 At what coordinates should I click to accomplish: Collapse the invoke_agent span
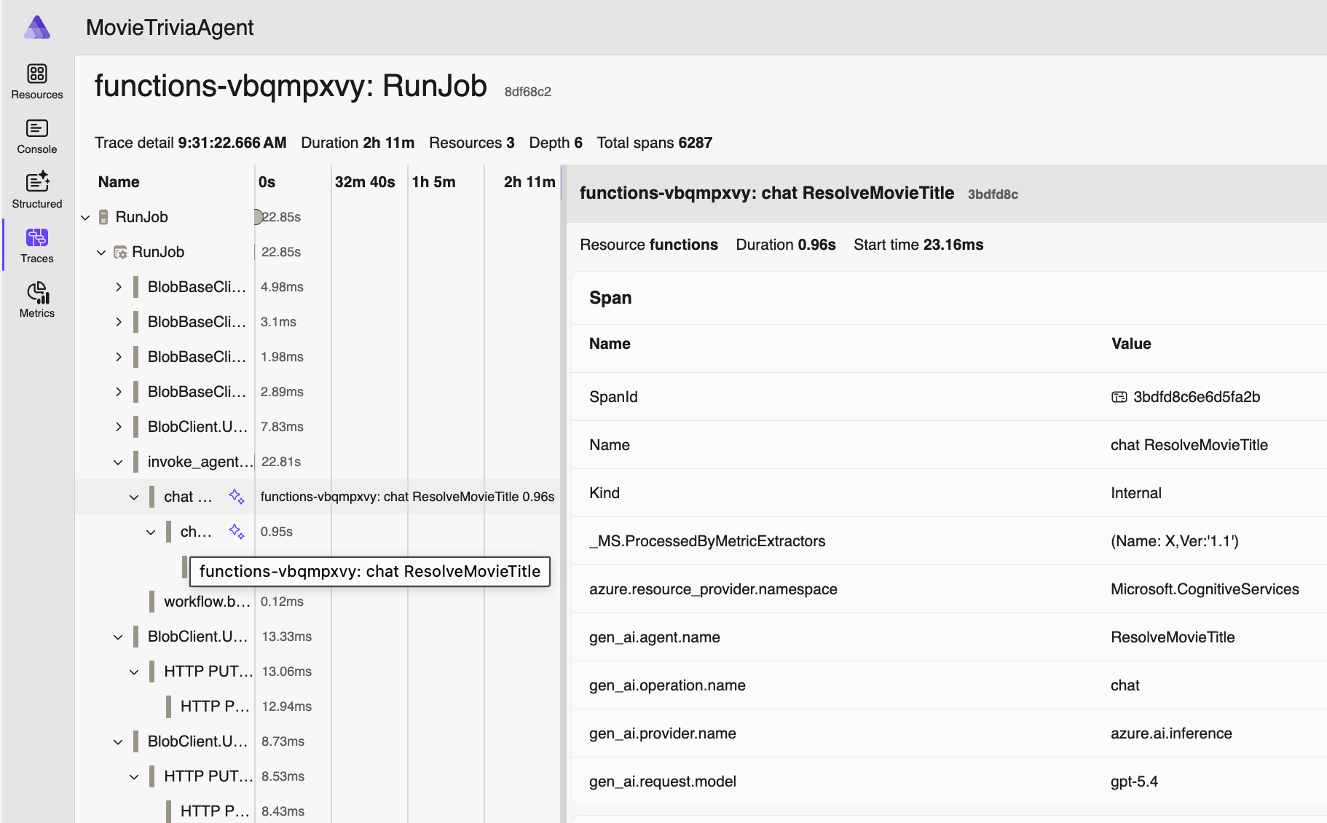[x=118, y=462]
